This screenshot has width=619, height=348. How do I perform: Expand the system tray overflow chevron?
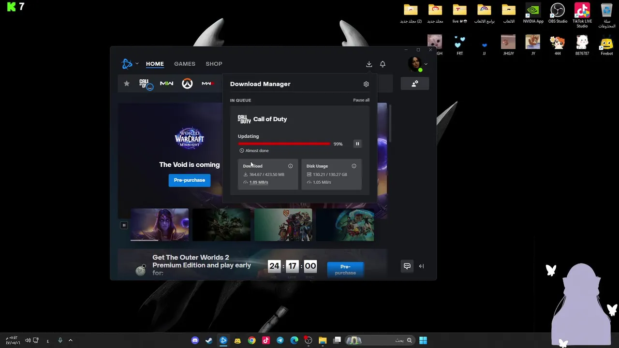tap(70, 340)
